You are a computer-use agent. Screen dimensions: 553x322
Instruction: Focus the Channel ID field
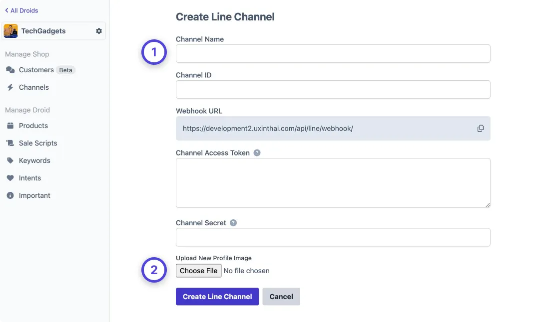(333, 89)
